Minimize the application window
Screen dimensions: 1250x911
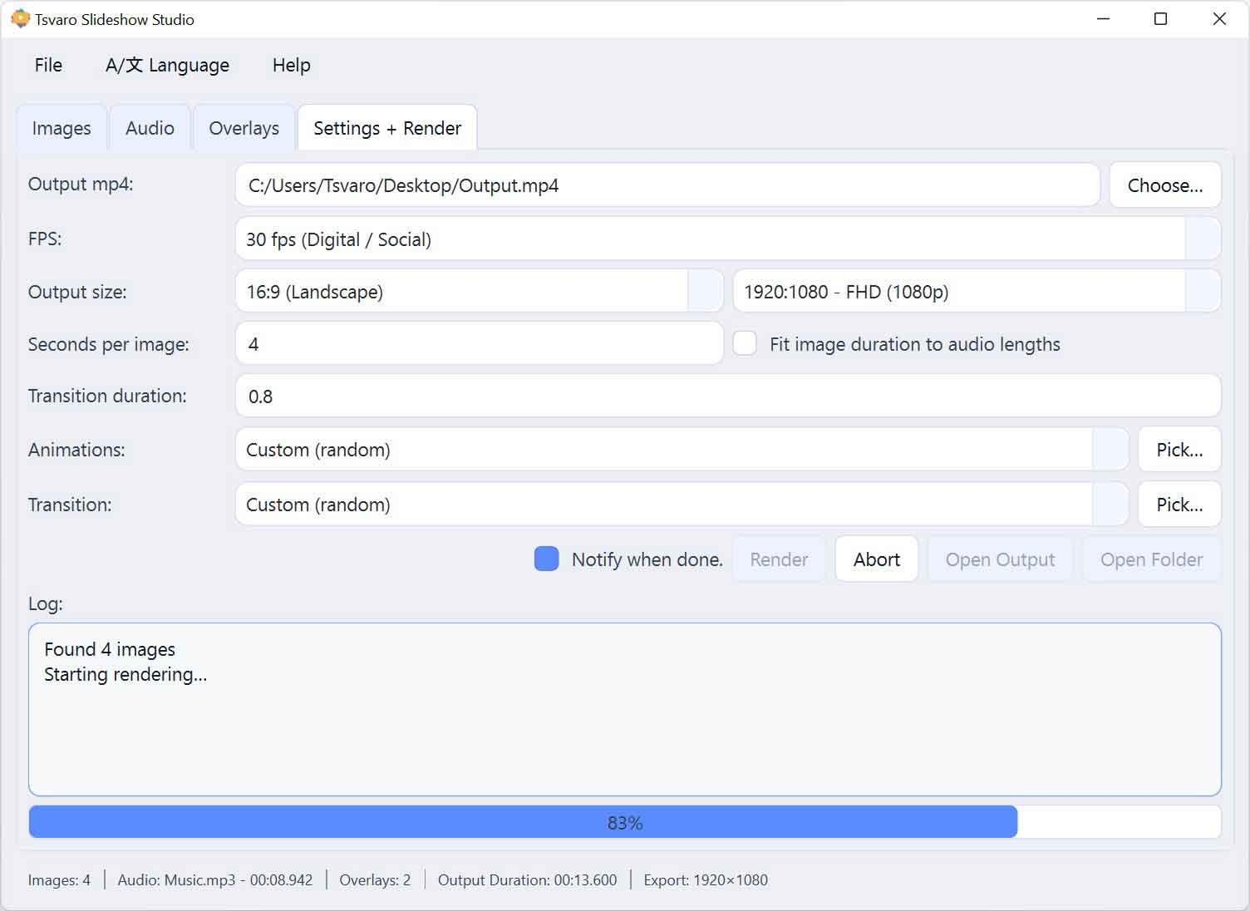[x=1103, y=19]
